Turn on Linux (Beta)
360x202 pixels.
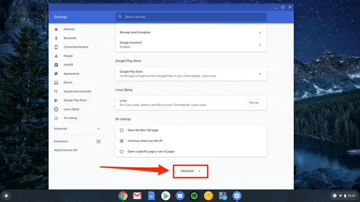point(254,103)
